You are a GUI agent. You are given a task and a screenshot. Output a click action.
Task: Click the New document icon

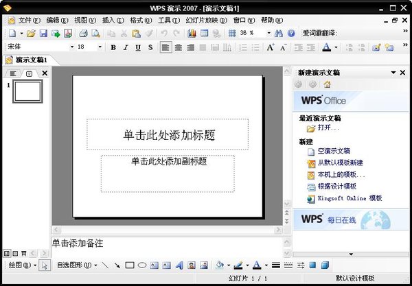click(12, 34)
